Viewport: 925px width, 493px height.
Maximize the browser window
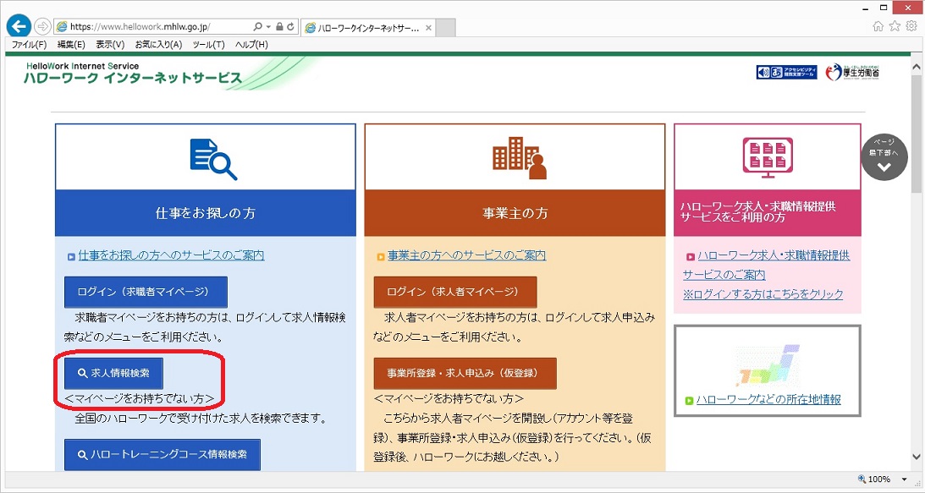(884, 8)
